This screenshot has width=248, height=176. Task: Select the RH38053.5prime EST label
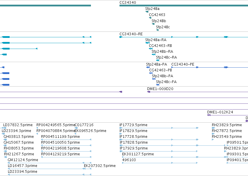click(x=19, y=149)
